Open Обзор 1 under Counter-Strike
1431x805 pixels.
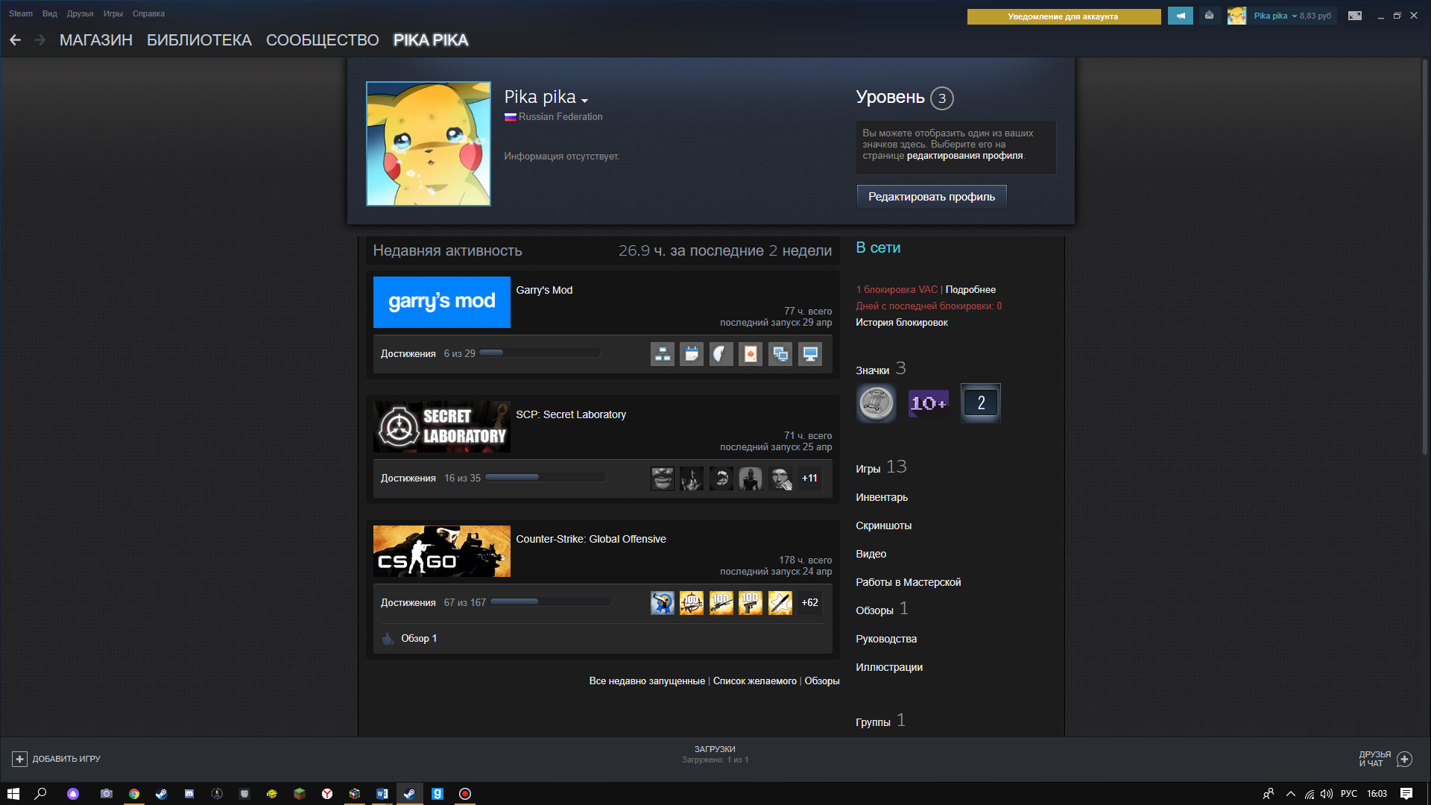(x=419, y=639)
